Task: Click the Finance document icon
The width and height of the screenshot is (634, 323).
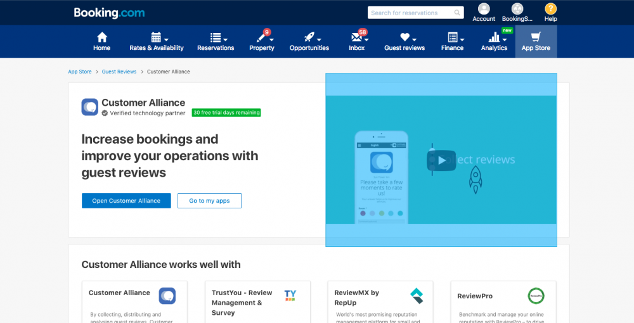Action: click(x=453, y=37)
